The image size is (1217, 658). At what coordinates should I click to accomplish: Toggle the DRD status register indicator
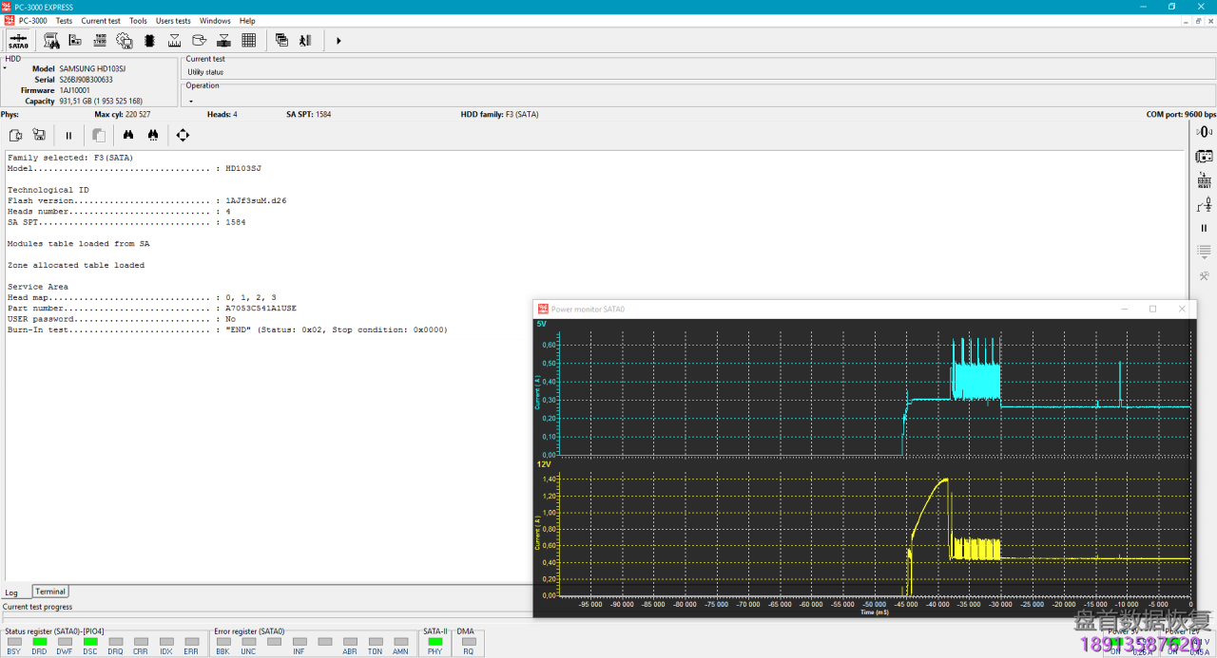[39, 643]
